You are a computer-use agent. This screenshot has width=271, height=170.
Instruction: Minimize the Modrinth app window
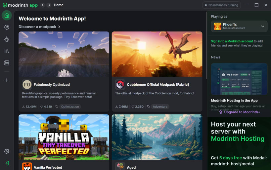247,5
